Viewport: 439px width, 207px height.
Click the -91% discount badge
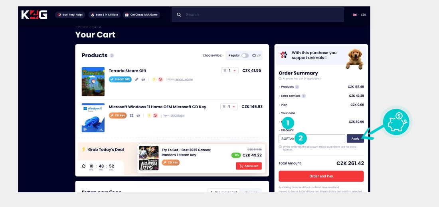(x=236, y=155)
